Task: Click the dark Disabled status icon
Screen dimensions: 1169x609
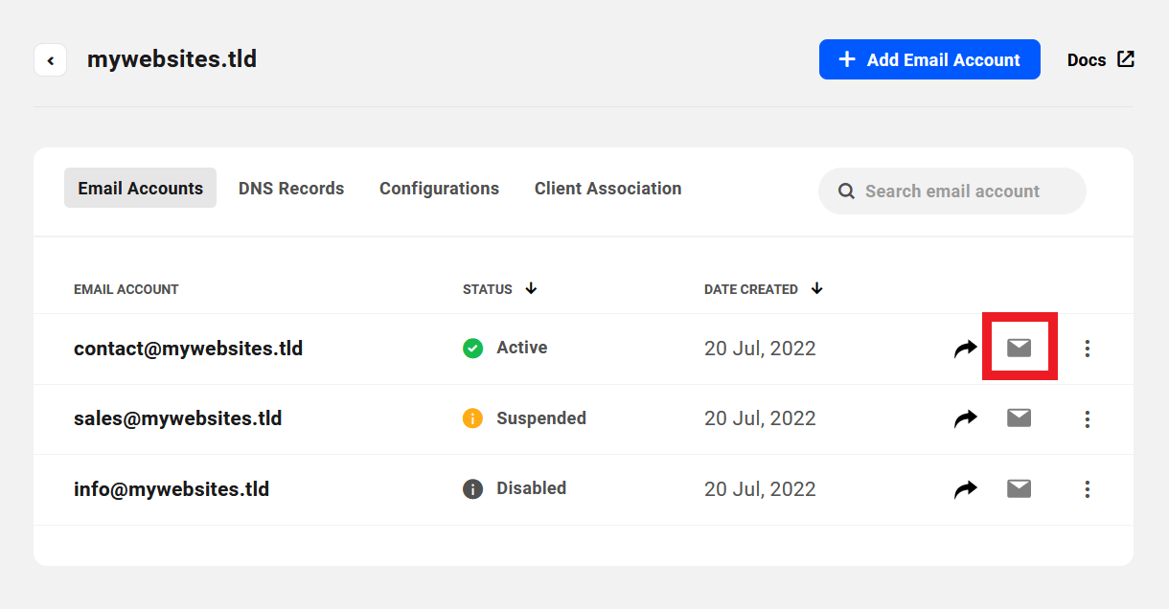Action: [472, 489]
